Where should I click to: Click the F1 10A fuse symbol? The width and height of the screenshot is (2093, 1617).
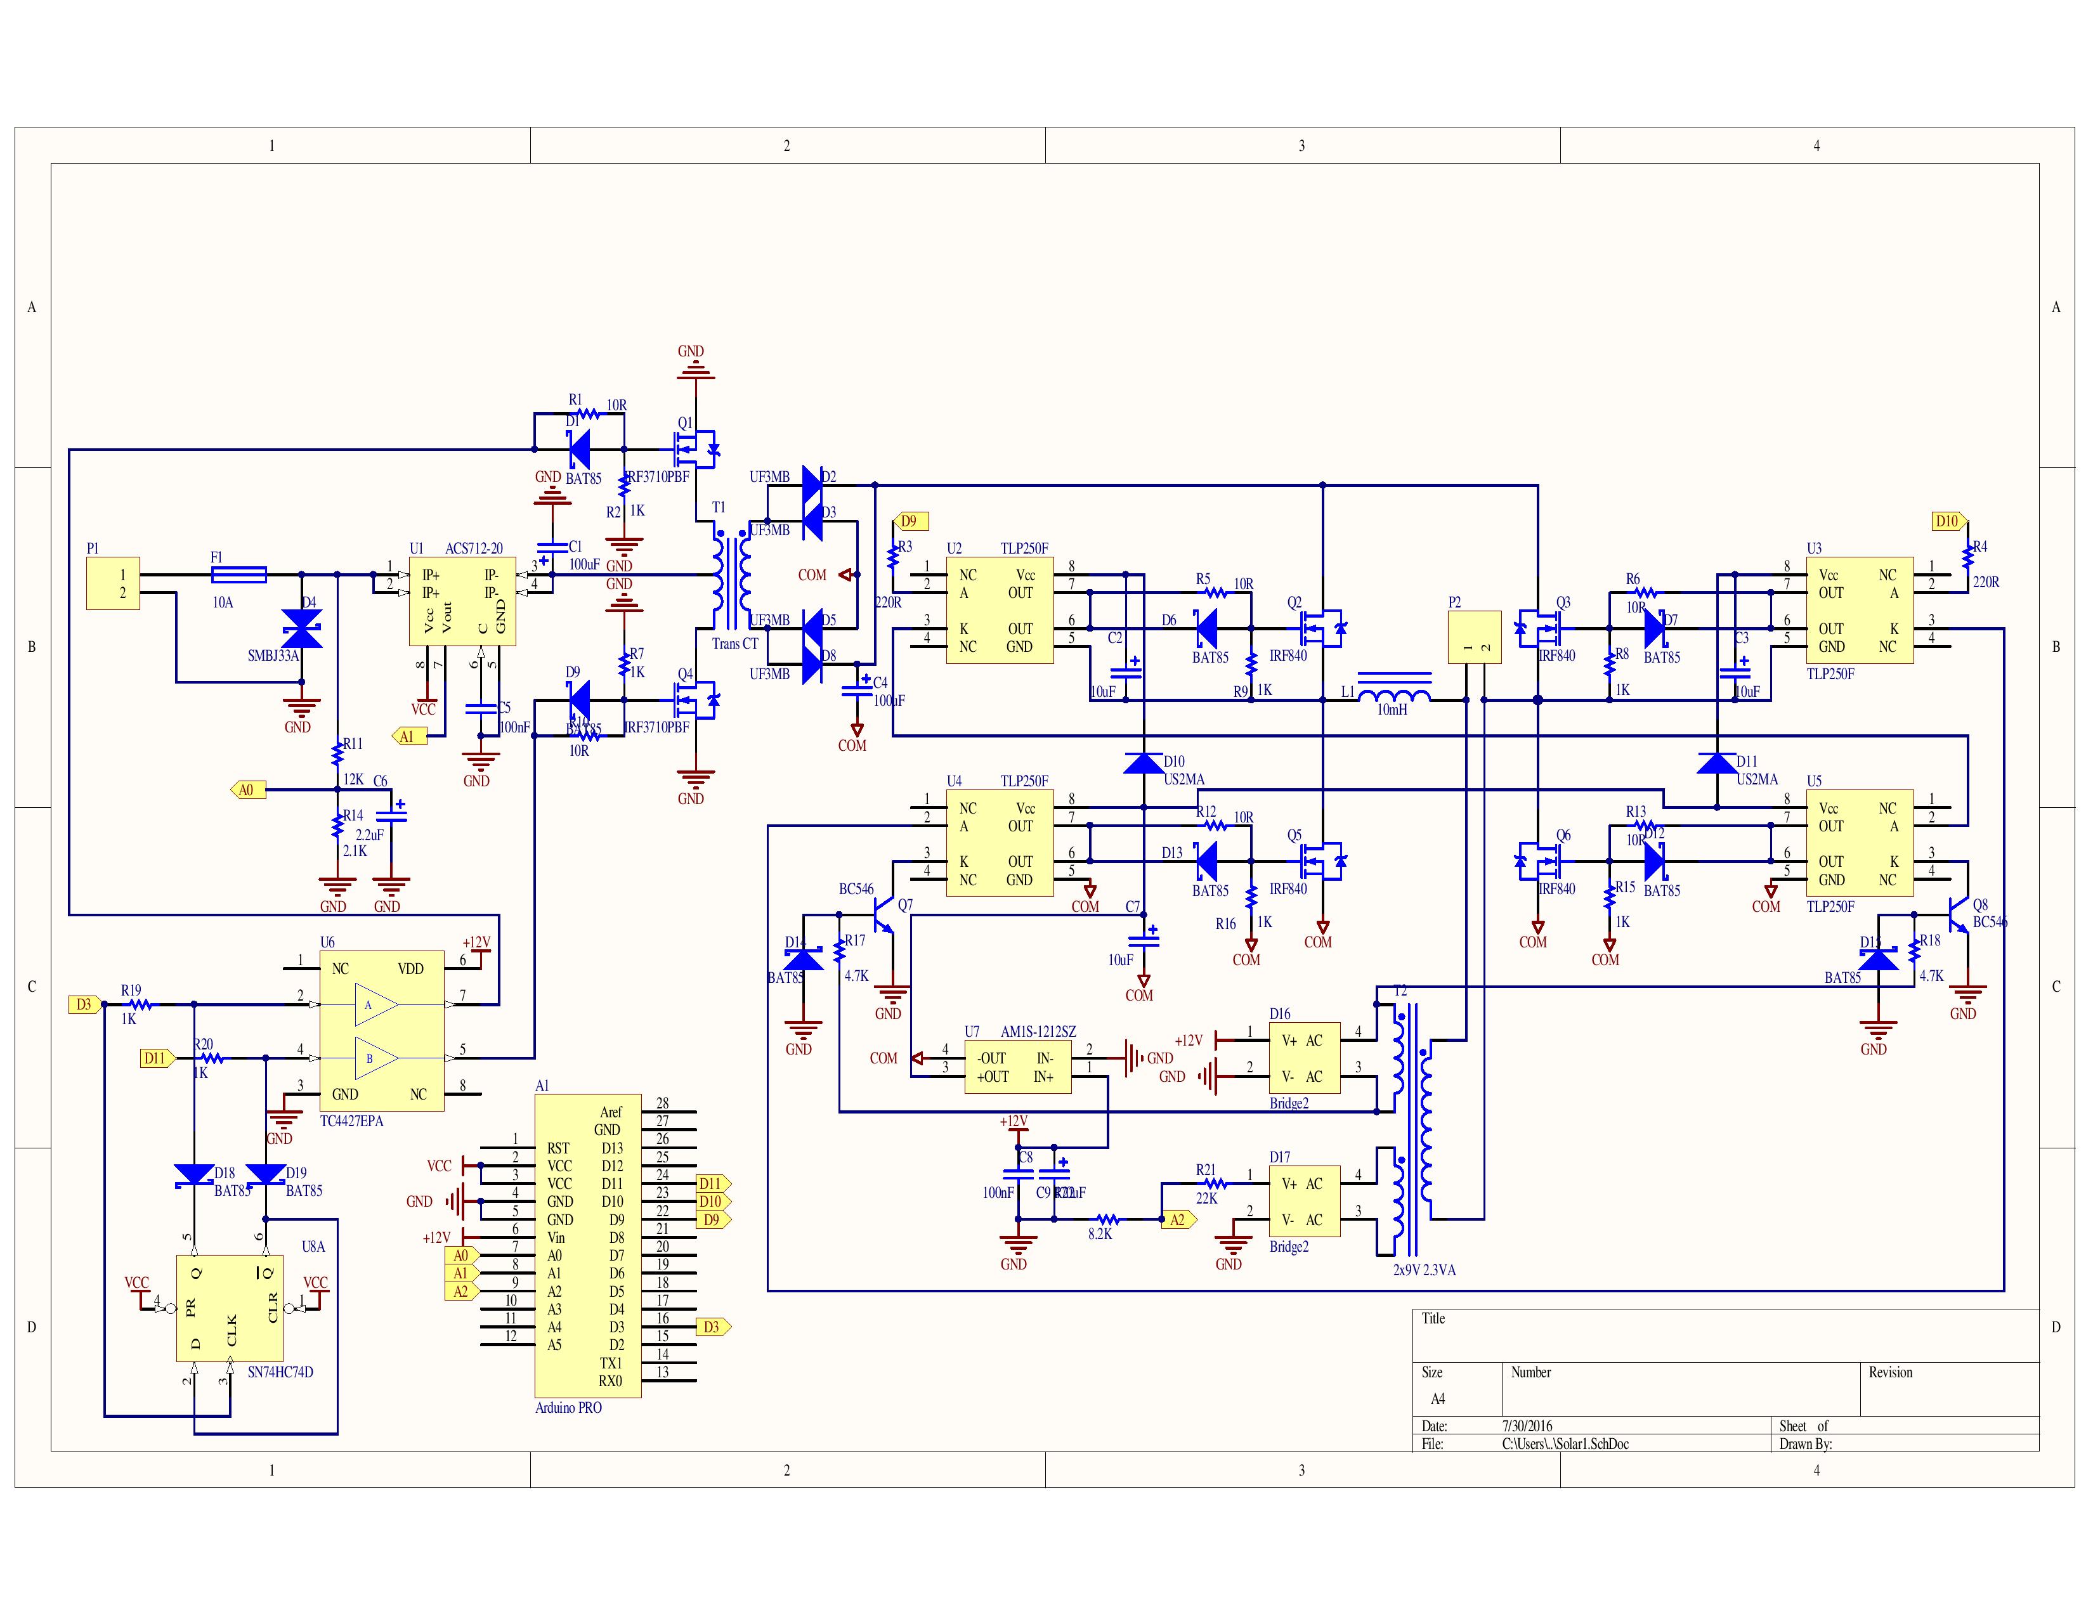pyautogui.click(x=238, y=575)
